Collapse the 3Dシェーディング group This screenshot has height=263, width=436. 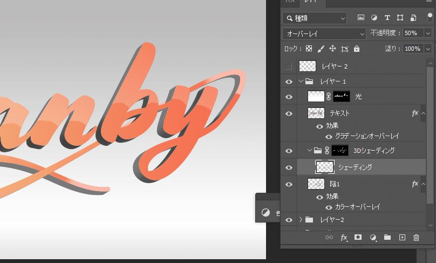point(310,150)
